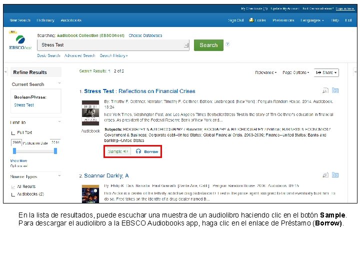360x270 pixels.
Task: Open the Stress Test: Reflections on Financial Crises title
Action: [139, 91]
